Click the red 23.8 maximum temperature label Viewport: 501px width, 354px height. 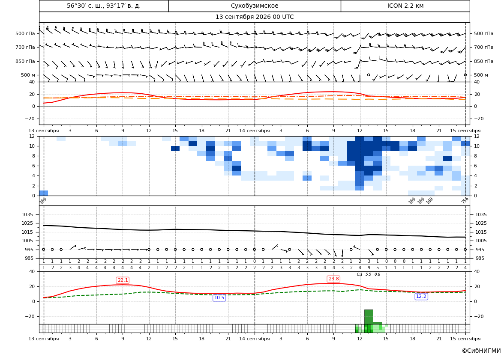pos(333,279)
